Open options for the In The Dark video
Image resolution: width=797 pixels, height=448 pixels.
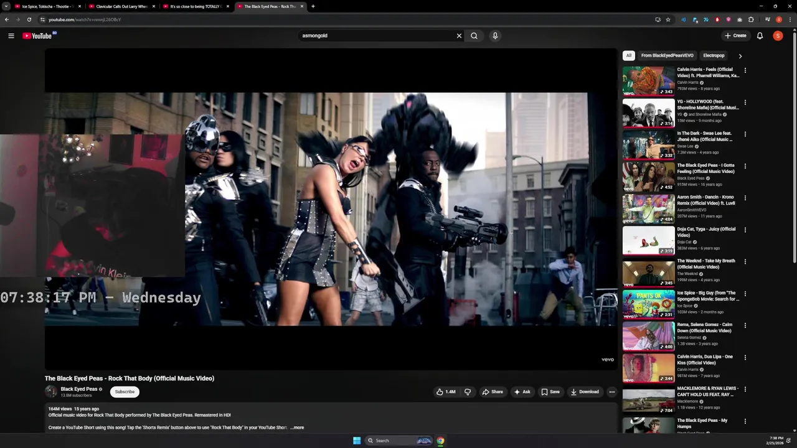(745, 134)
